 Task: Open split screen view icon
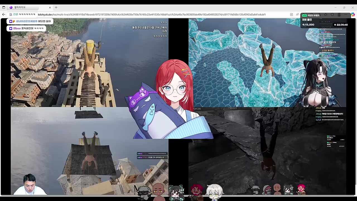tap(291, 15)
